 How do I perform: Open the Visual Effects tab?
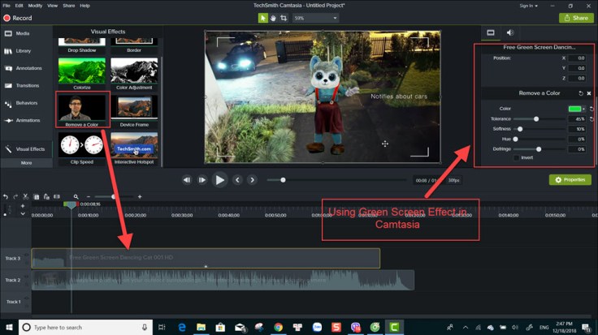tap(26, 149)
